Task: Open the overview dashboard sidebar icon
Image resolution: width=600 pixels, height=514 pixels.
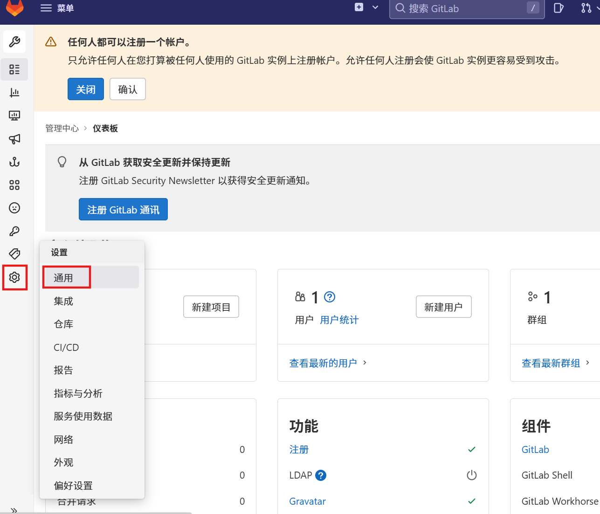Action: pyautogui.click(x=14, y=69)
